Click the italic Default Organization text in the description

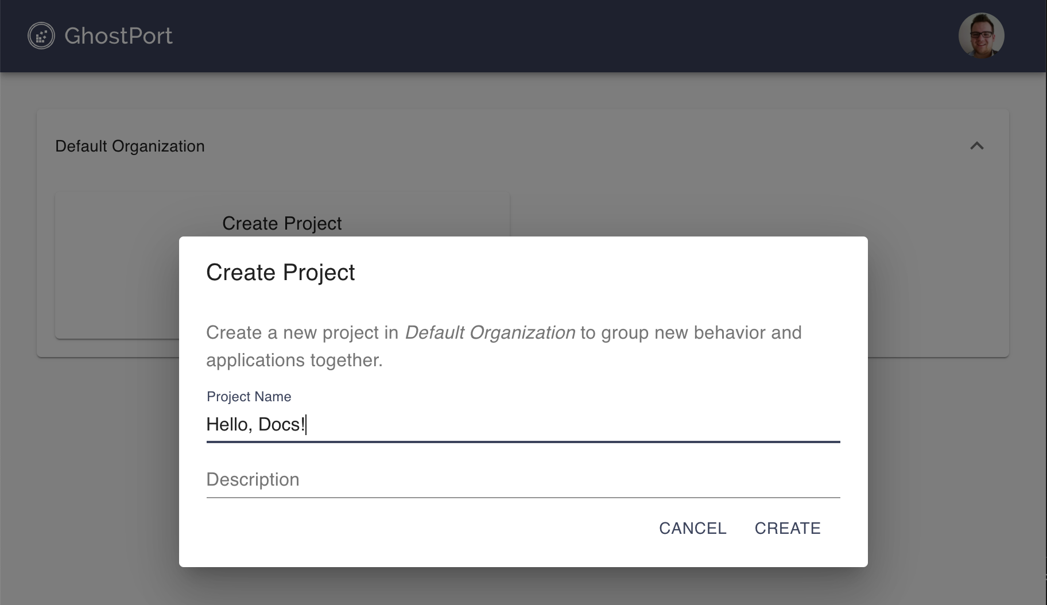pyautogui.click(x=490, y=332)
